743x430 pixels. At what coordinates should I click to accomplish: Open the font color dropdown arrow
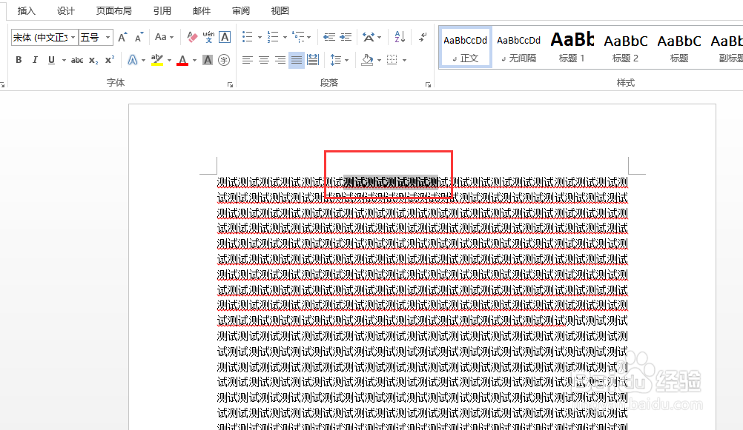click(194, 60)
